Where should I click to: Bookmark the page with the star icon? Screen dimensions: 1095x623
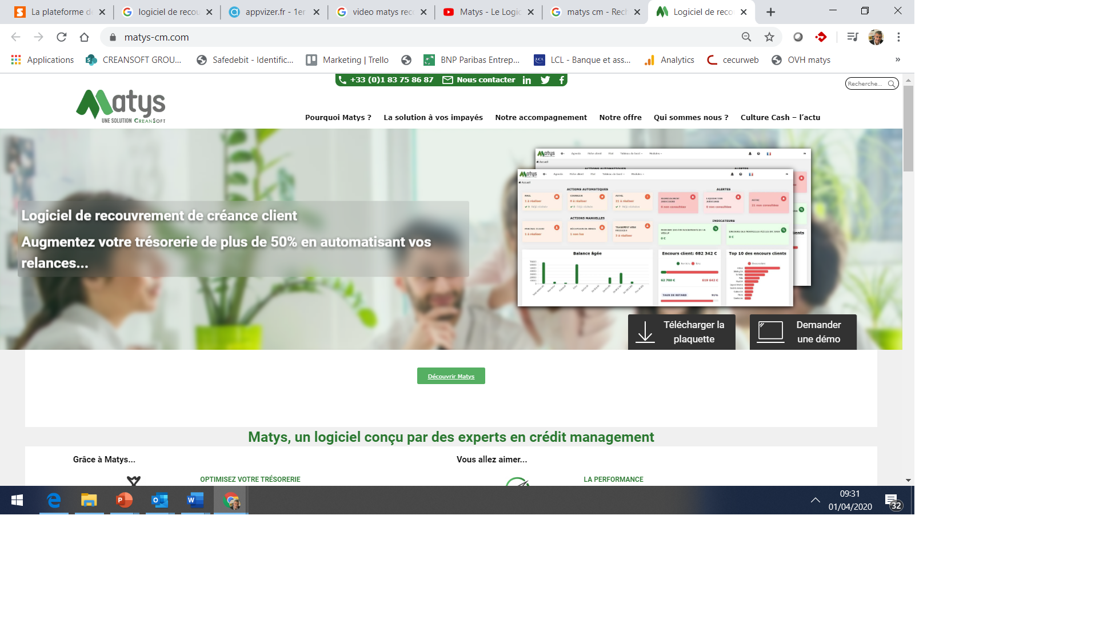coord(769,37)
